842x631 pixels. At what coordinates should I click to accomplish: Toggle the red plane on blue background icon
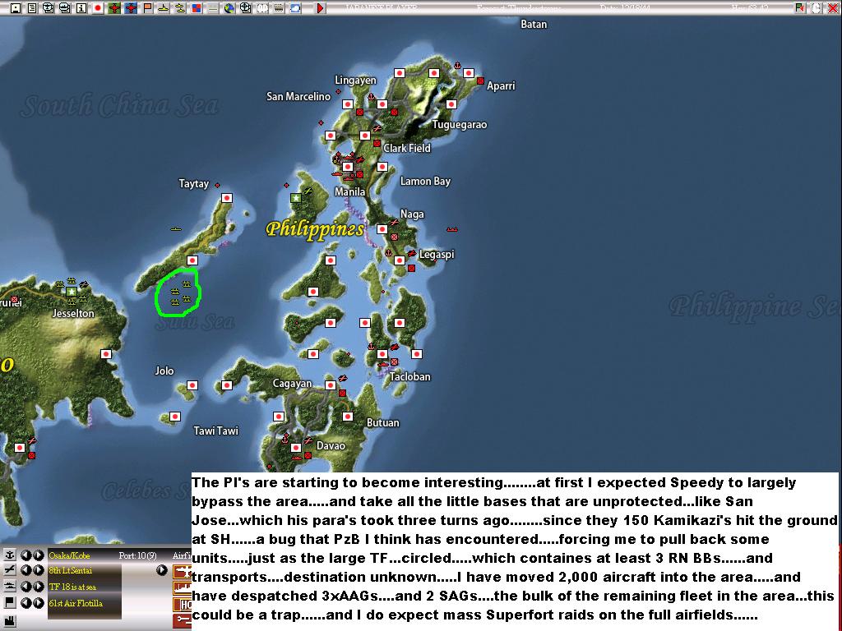[x=131, y=8]
